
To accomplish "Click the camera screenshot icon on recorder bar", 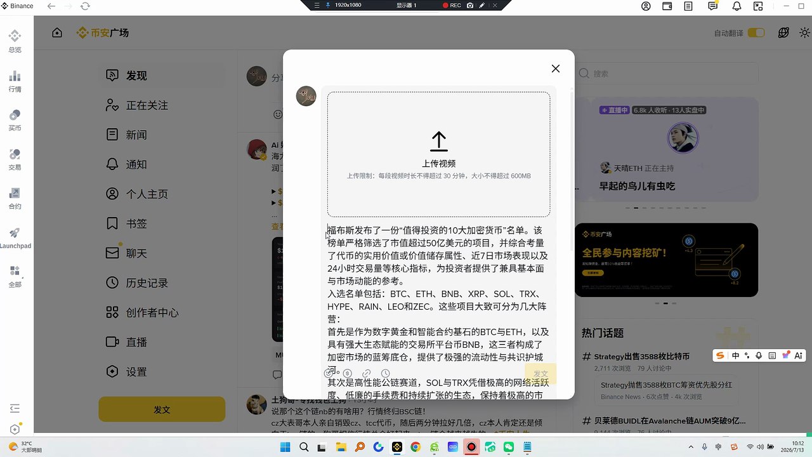I will [470, 5].
